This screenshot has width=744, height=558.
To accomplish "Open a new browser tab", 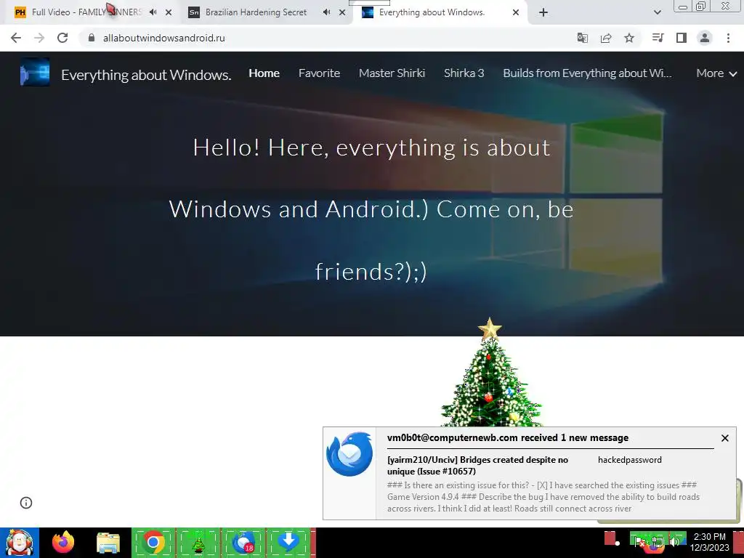I will tap(543, 12).
